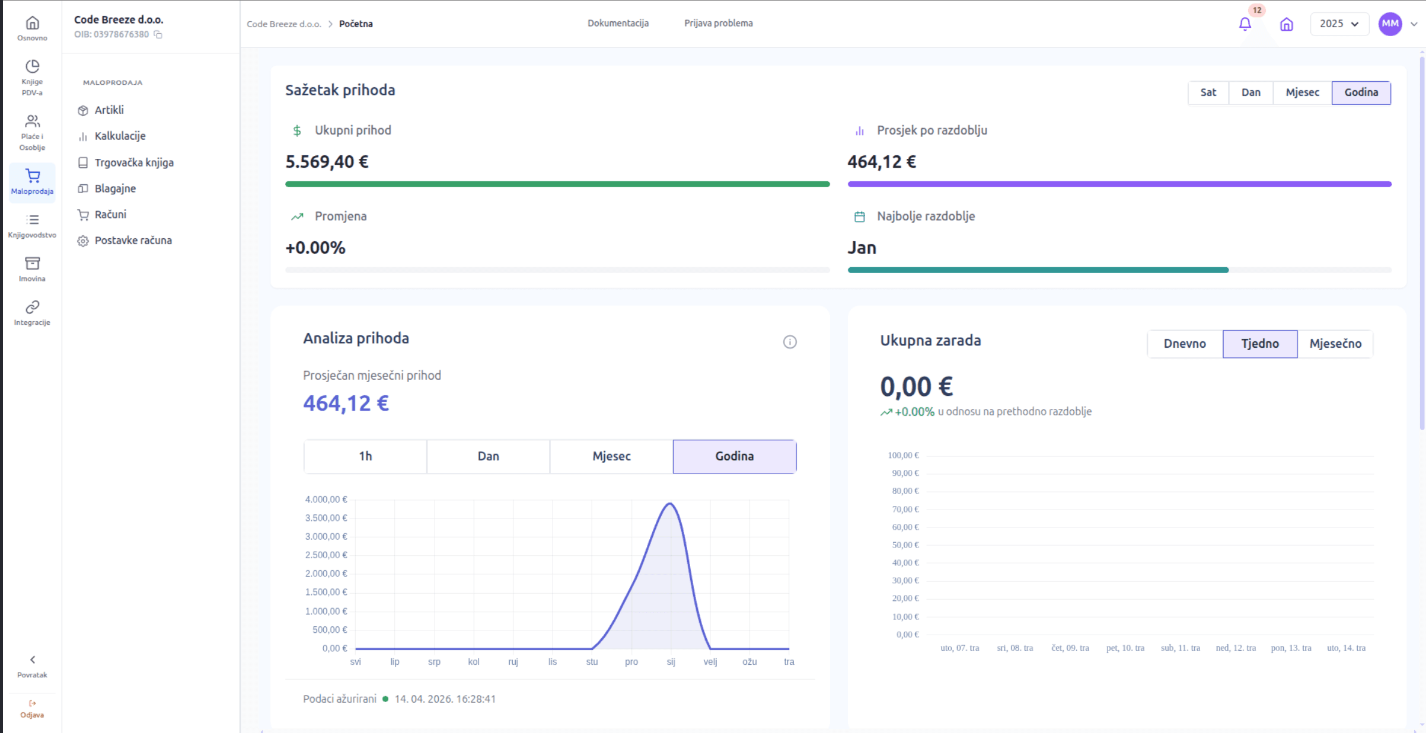Click the revenue chart peak at sij

pyautogui.click(x=670, y=504)
